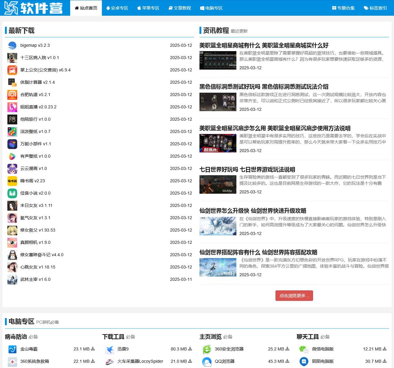Image resolution: width=394 pixels, height=368 pixels.
Task: Click the 点击浏览更多 button
Action: 294,296
